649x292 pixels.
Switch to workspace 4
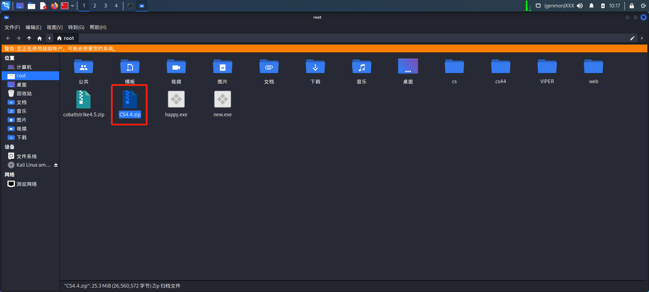pos(116,6)
